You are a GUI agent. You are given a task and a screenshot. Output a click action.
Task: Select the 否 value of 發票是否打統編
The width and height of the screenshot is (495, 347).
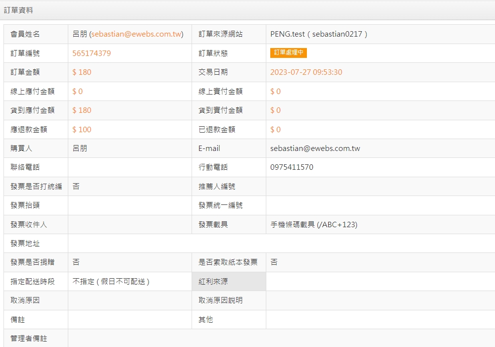coord(76,187)
